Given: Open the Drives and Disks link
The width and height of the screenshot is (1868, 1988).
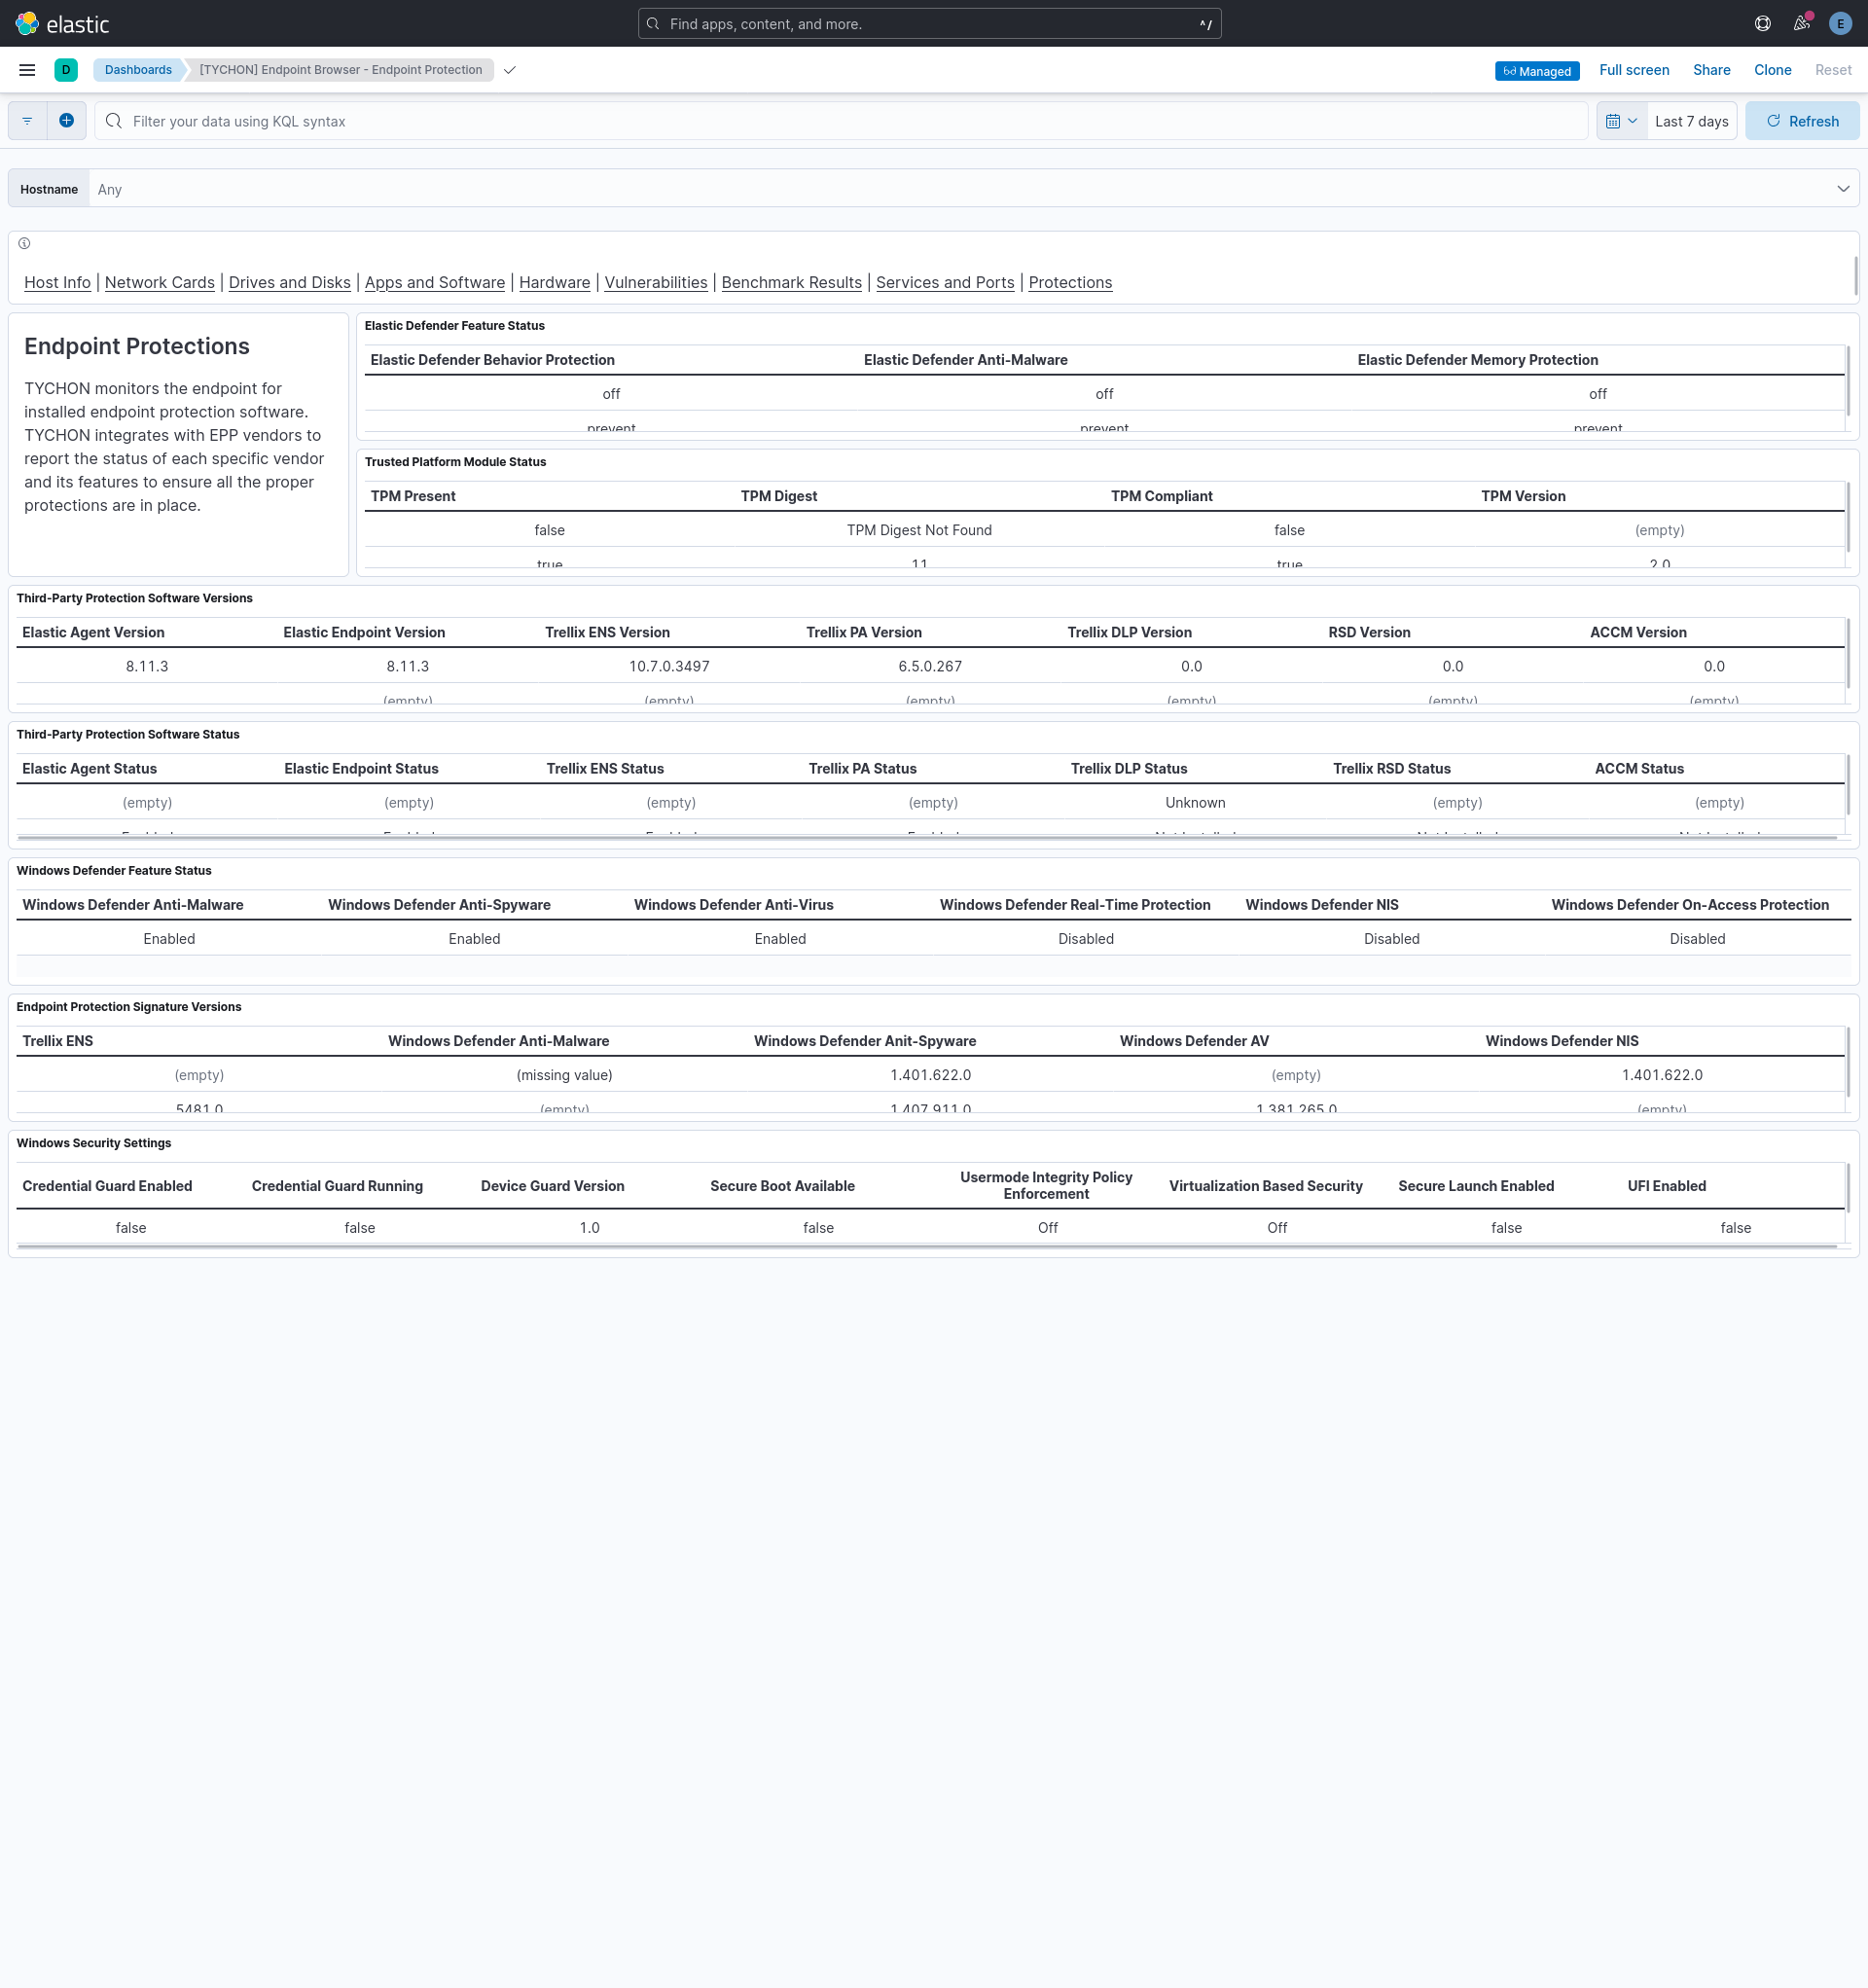Looking at the screenshot, I should (x=290, y=283).
